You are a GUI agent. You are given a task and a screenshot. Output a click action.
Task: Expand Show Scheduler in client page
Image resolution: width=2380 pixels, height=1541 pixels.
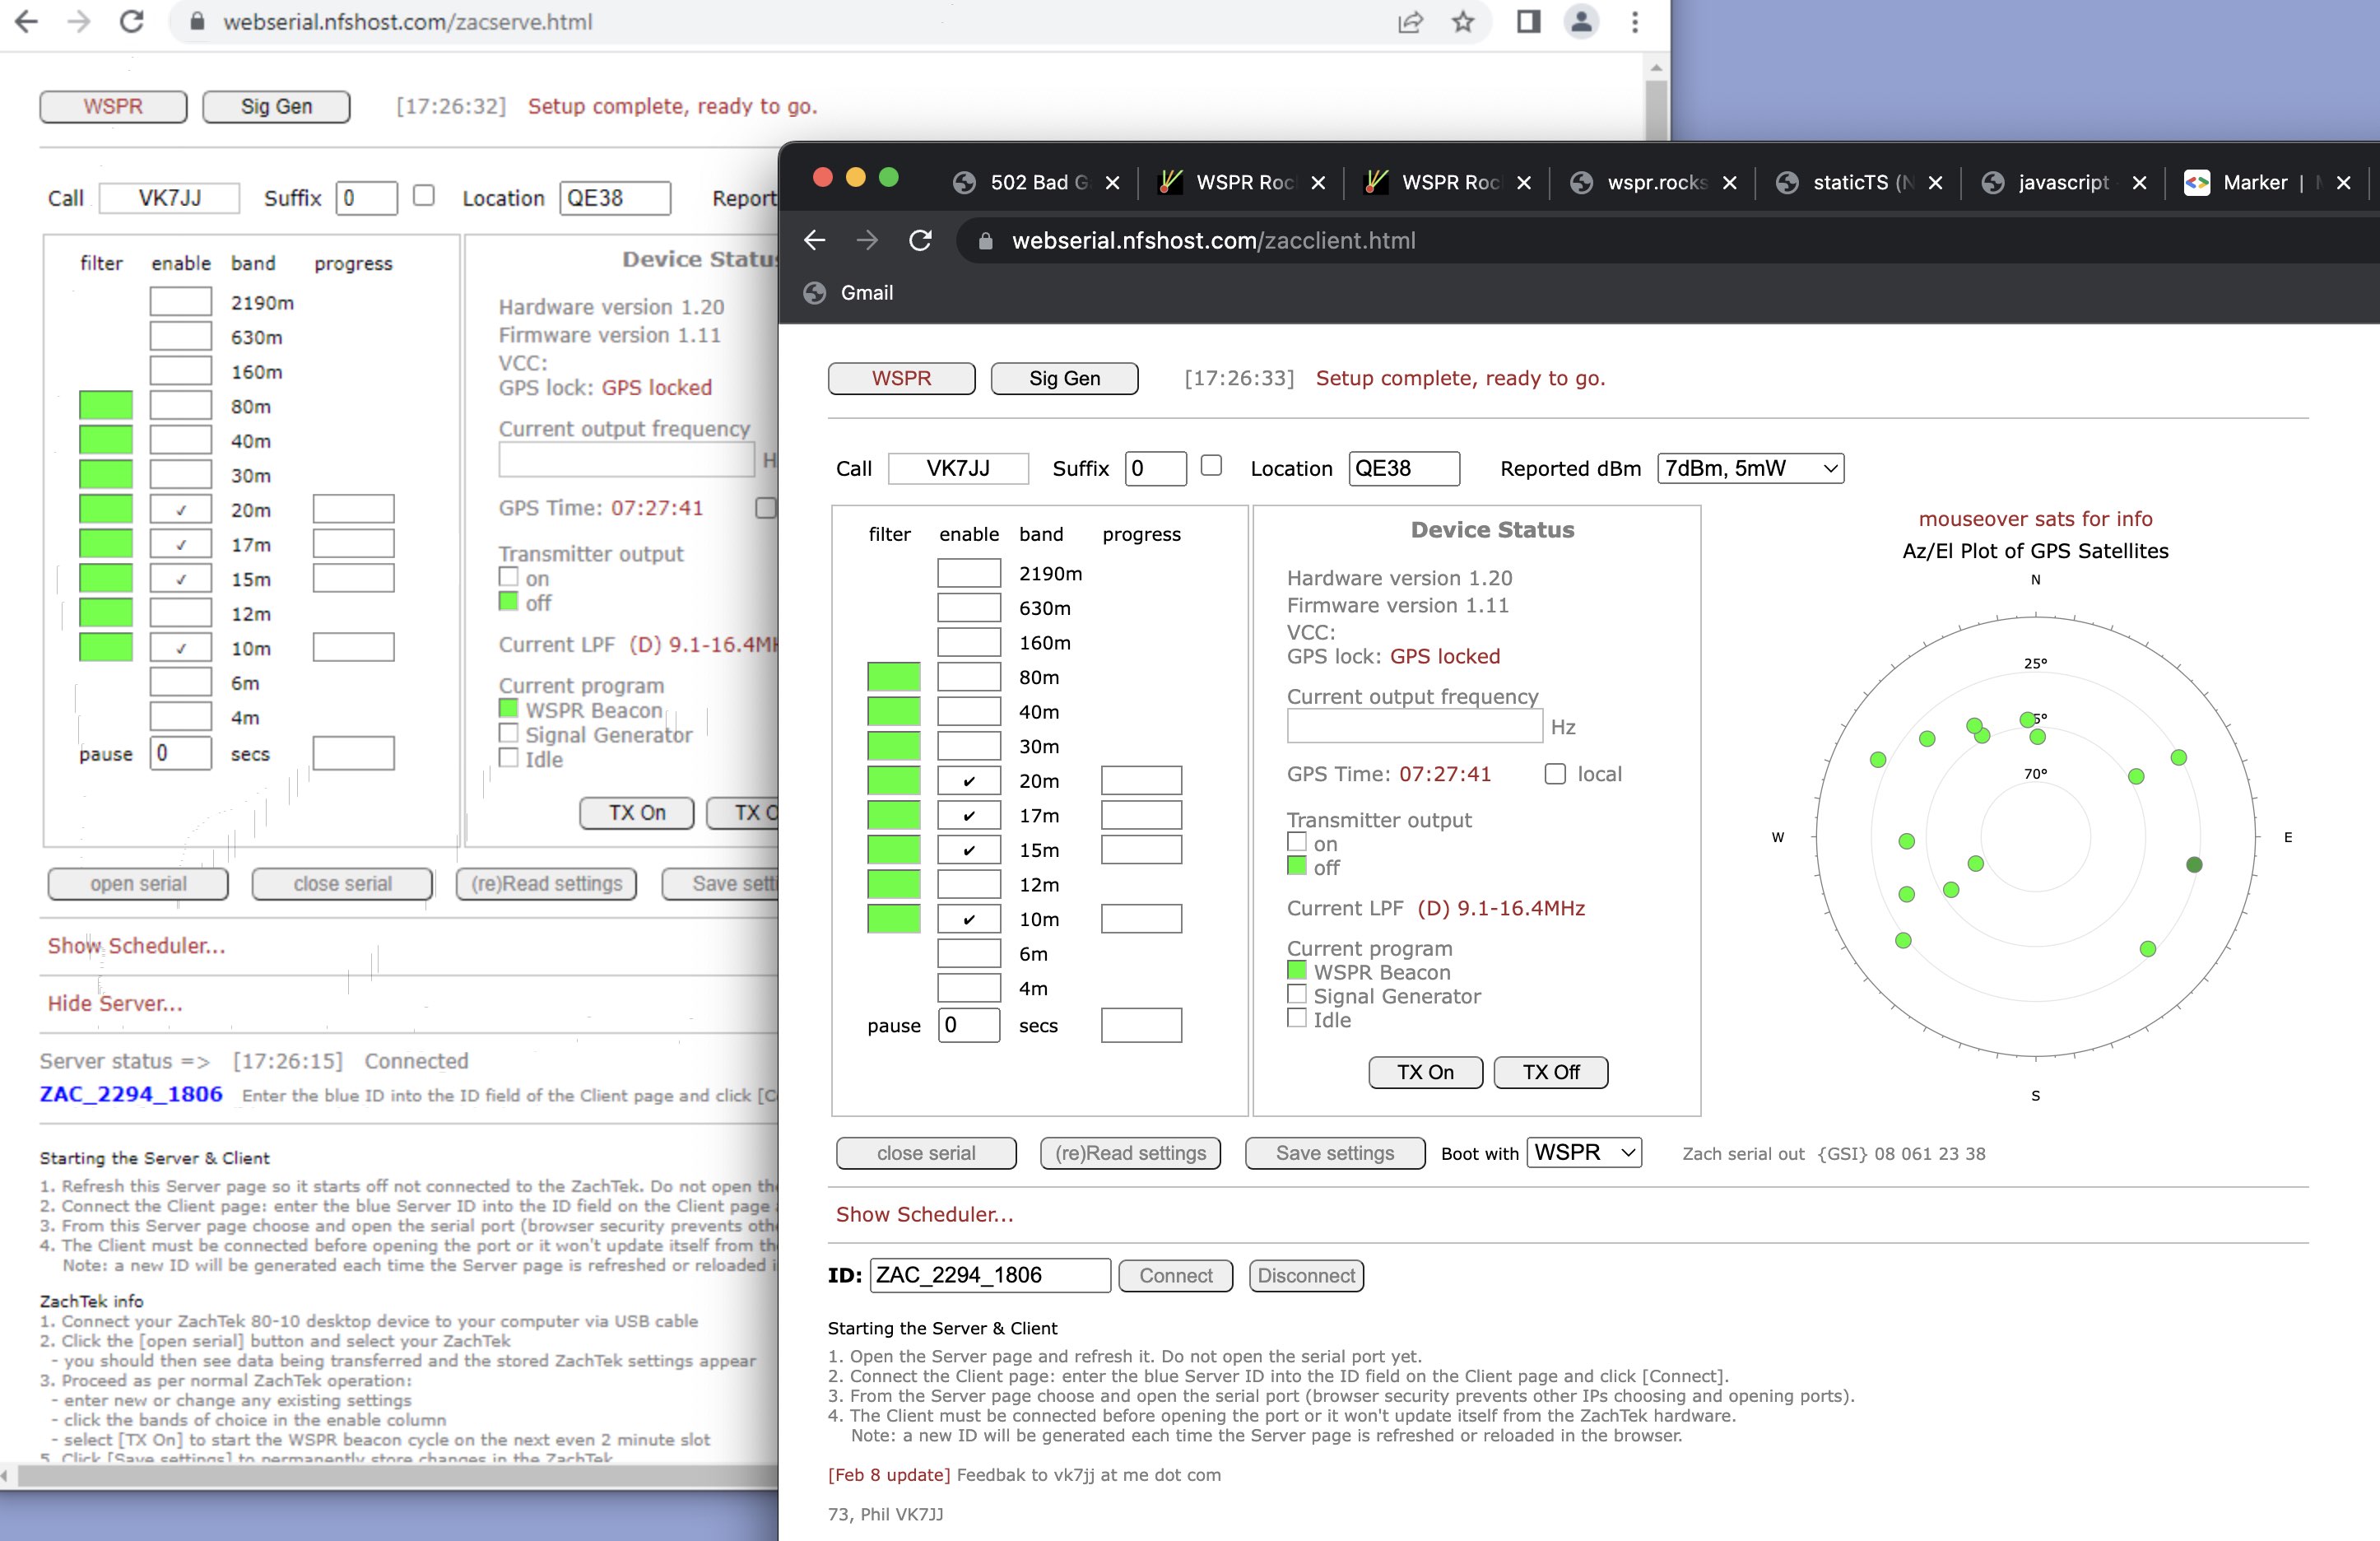[x=924, y=1214]
